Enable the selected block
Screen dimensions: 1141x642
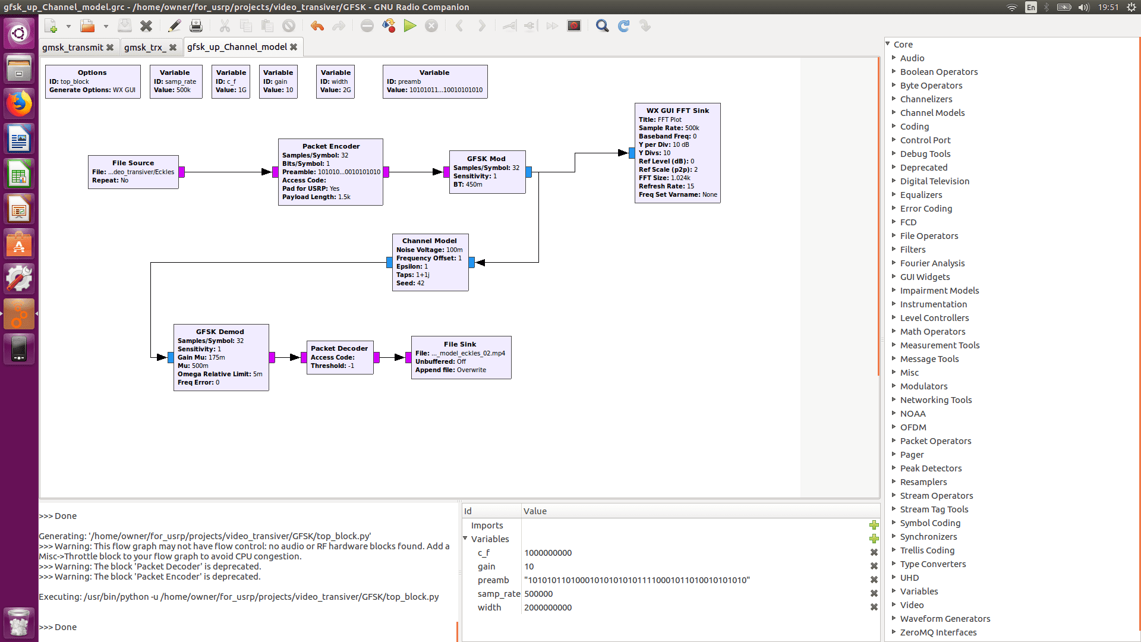[509, 26]
